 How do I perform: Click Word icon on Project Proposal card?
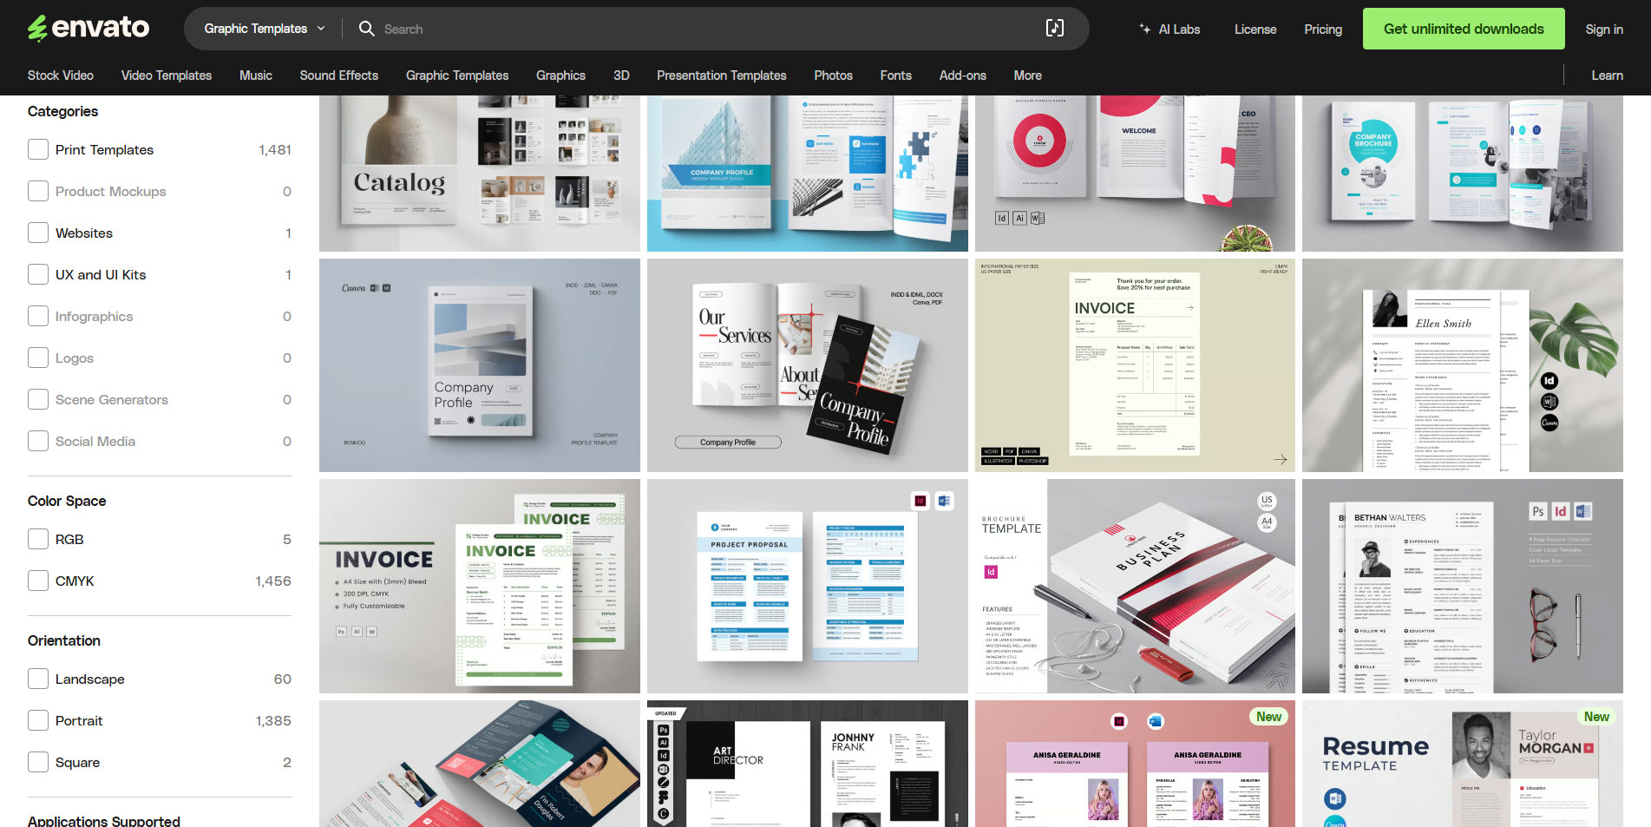coord(945,501)
